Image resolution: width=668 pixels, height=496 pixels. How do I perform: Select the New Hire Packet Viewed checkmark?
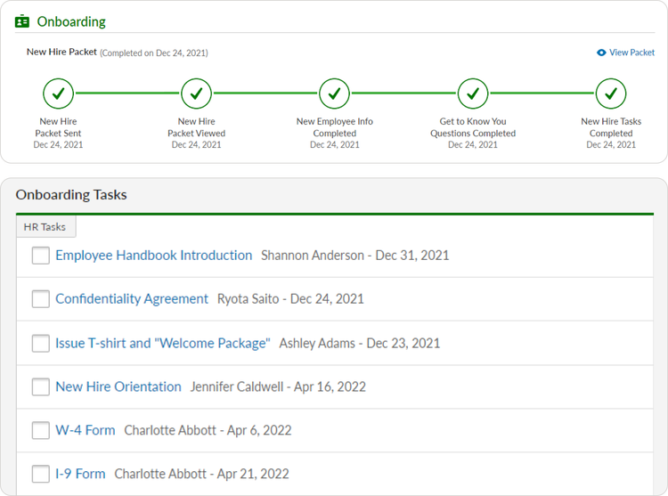click(197, 94)
